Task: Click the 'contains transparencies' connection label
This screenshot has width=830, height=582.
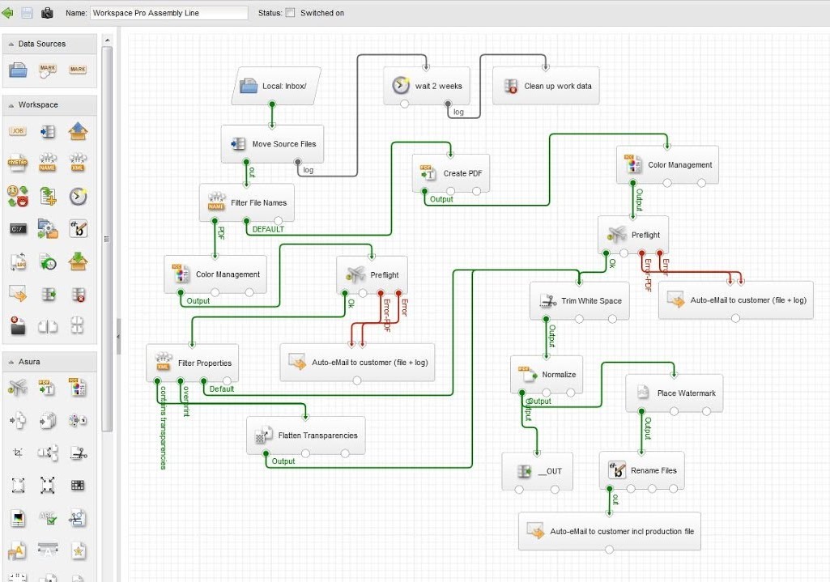Action: 164,428
